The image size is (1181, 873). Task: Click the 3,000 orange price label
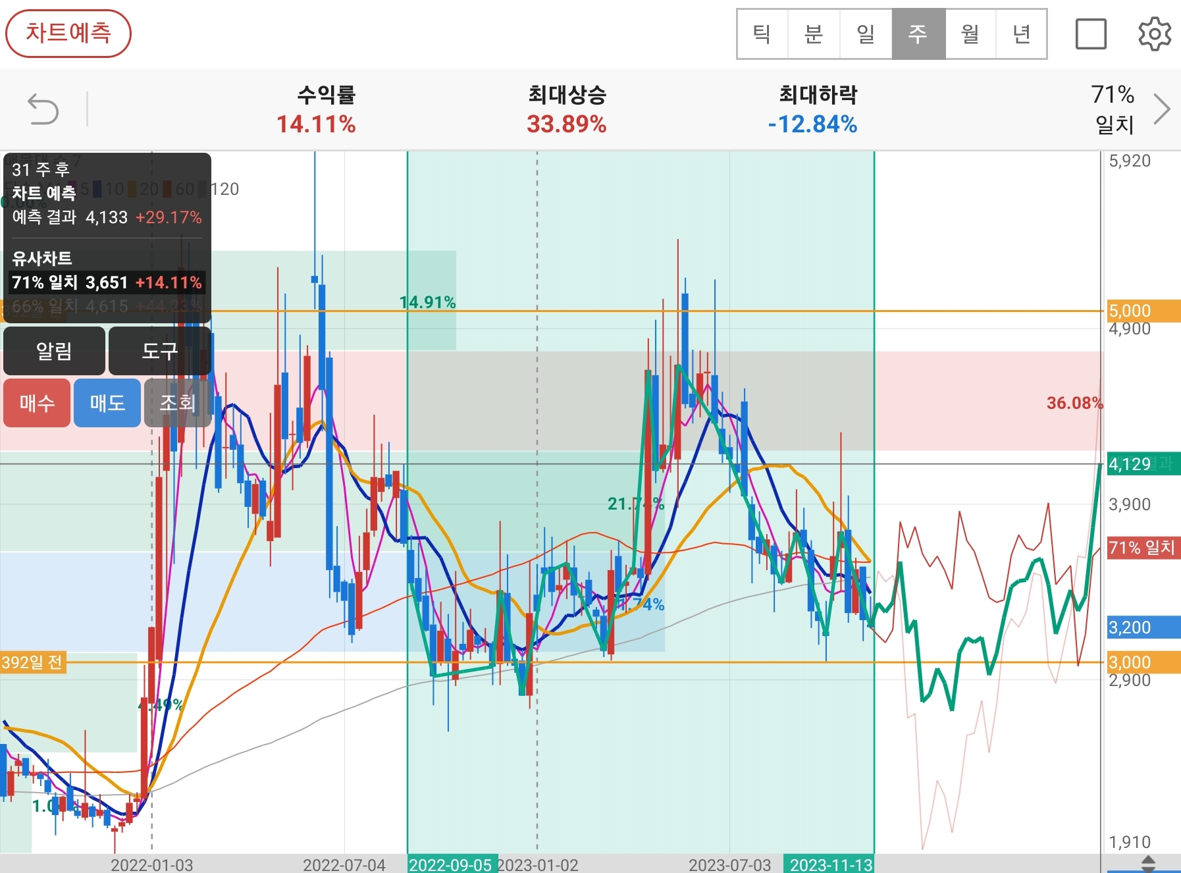(x=1144, y=662)
